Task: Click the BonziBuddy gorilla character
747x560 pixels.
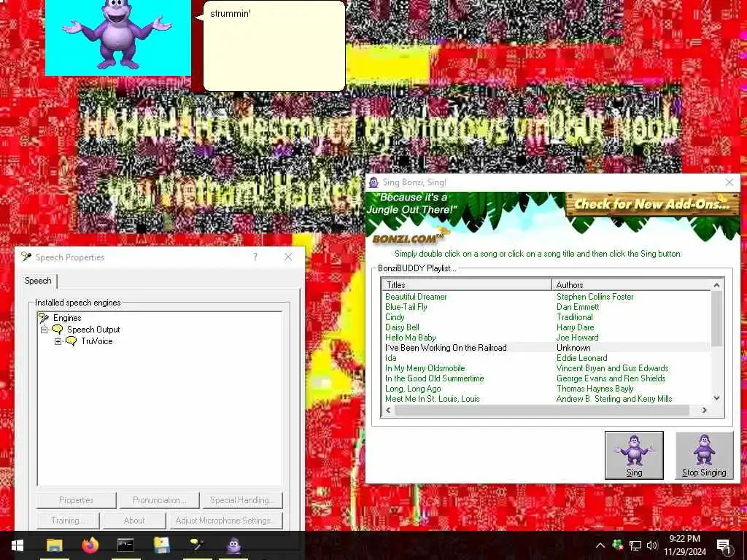Action: pos(117,34)
